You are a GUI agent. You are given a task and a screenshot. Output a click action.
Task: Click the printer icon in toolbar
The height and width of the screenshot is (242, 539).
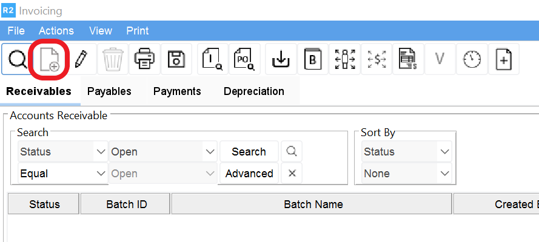click(144, 59)
